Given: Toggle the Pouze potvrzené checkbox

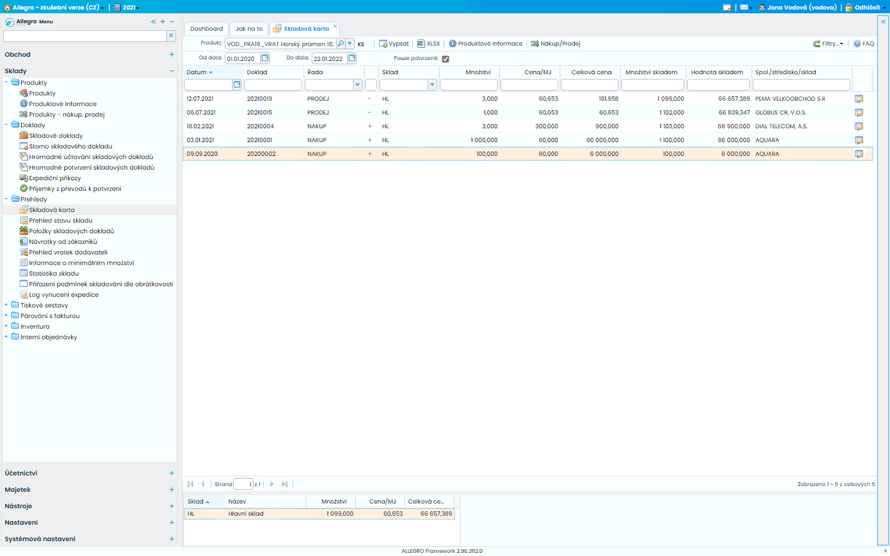Looking at the screenshot, I should coord(446,59).
